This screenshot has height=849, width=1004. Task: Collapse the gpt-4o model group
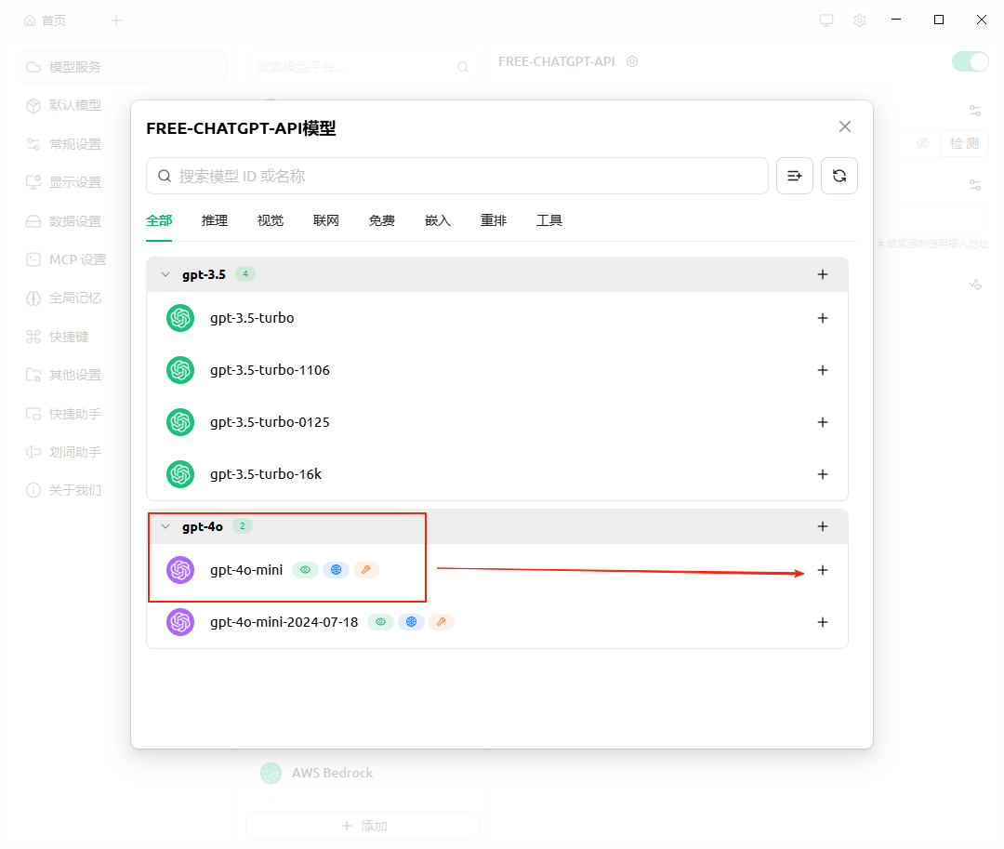pyautogui.click(x=165, y=526)
